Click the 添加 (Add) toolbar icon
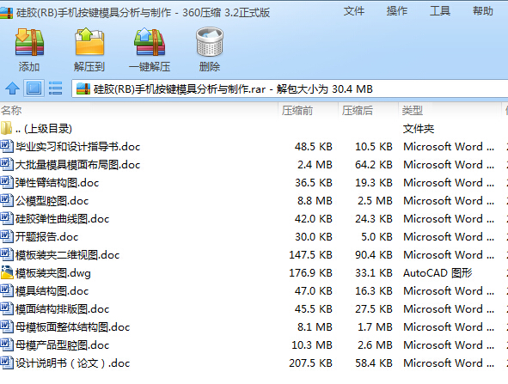 point(29,42)
